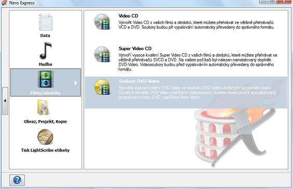Click the Soubory DVD-Video heading
The height and width of the screenshot is (189, 293).
click(x=139, y=81)
